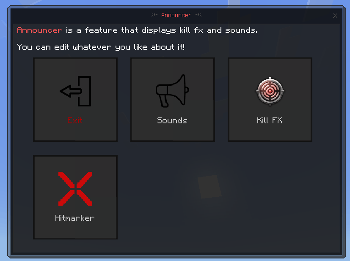This screenshot has height=261, width=350.
Task: Click the blank area under Hitmarker label
Action: (75, 230)
